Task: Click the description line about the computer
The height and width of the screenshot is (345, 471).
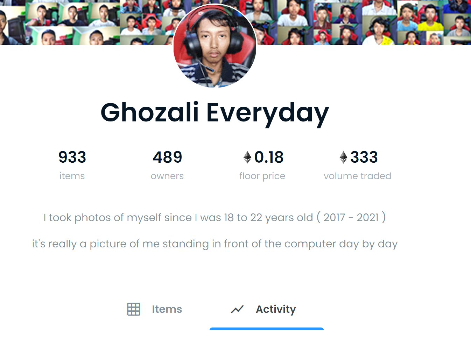Action: click(x=215, y=244)
